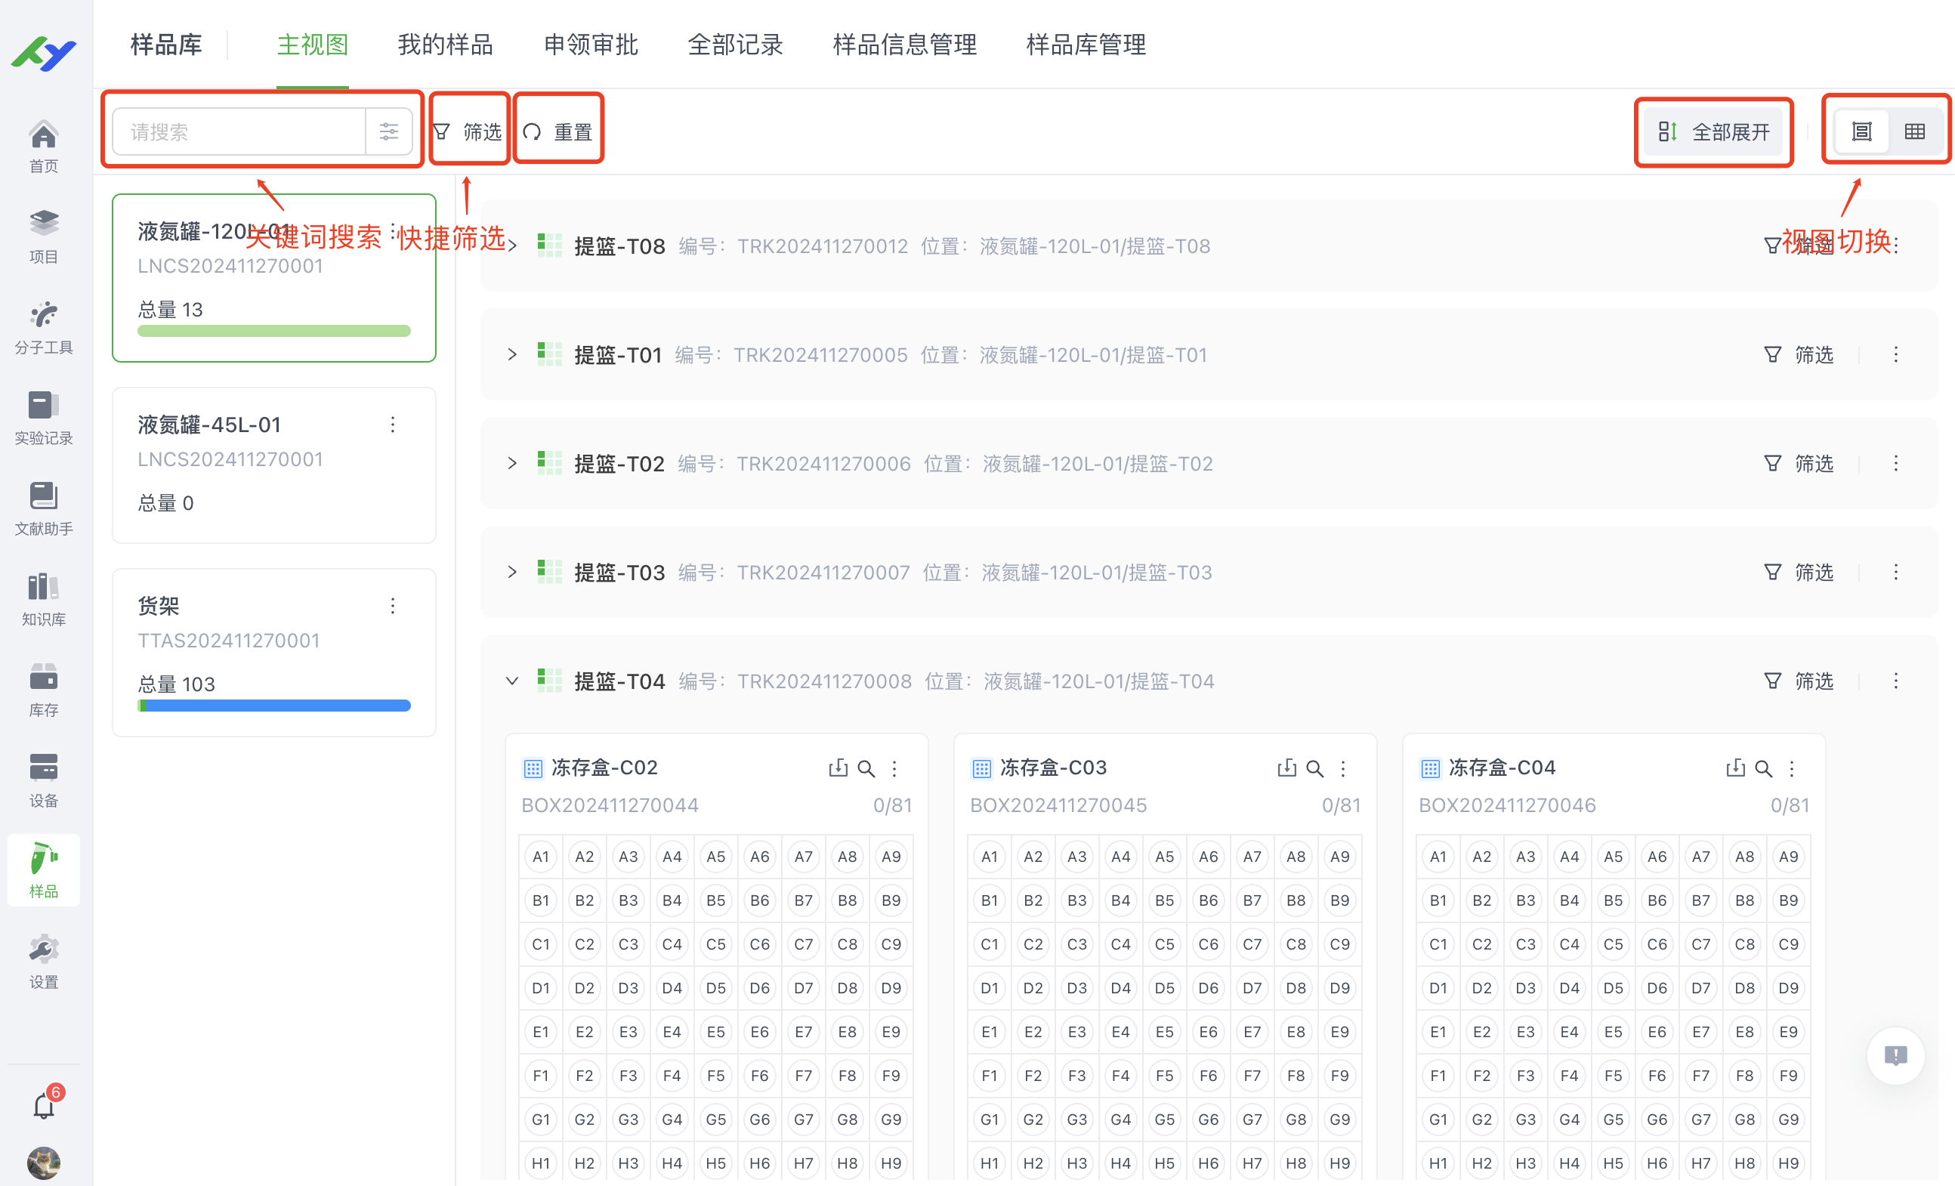1955x1186 pixels.
Task: Switch to grid view in view switcher
Action: pyautogui.click(x=1915, y=131)
